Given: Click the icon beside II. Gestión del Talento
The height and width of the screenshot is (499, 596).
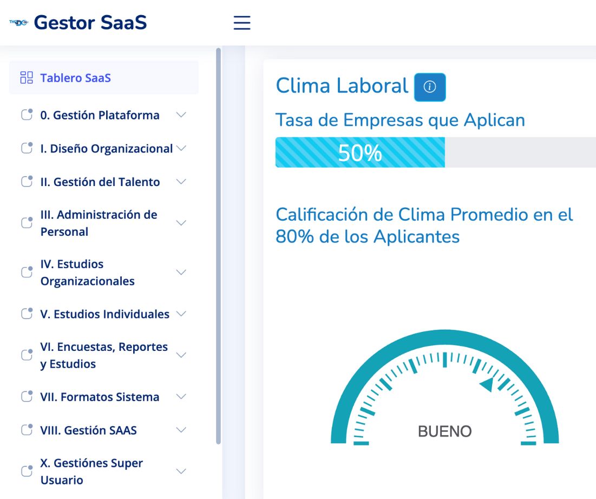Looking at the screenshot, I should 27,181.
